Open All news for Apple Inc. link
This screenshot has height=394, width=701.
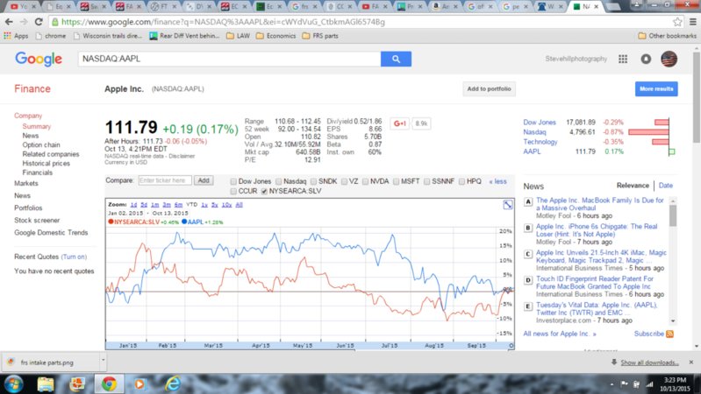coord(560,334)
